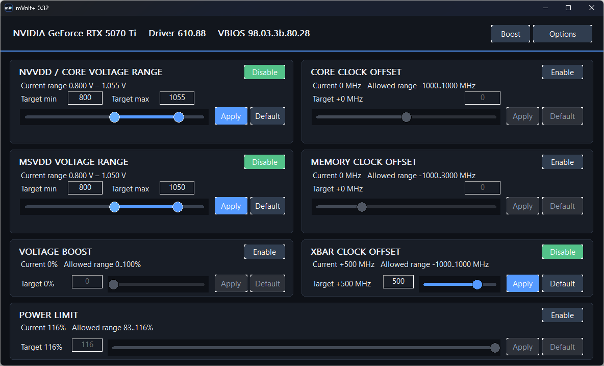Click MSVDD slider maximum handle

pos(178,207)
